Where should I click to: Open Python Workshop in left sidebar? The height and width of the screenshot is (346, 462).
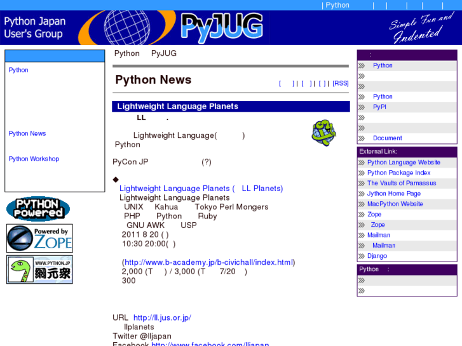34,159
